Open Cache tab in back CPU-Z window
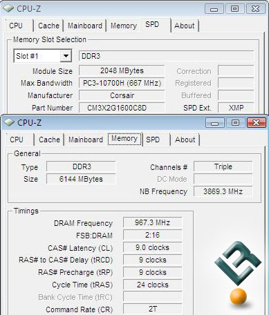 48,26
